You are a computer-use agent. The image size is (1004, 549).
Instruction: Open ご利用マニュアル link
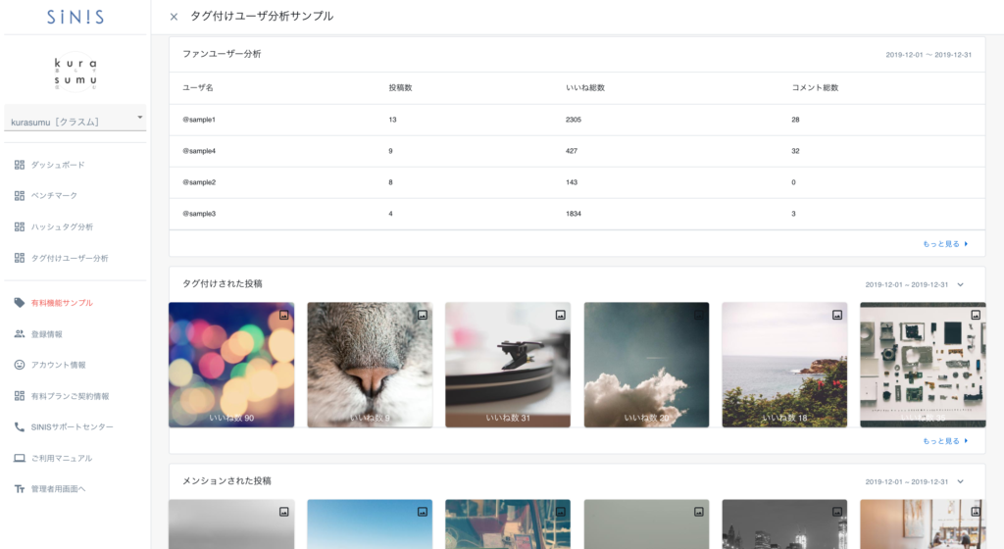[62, 458]
